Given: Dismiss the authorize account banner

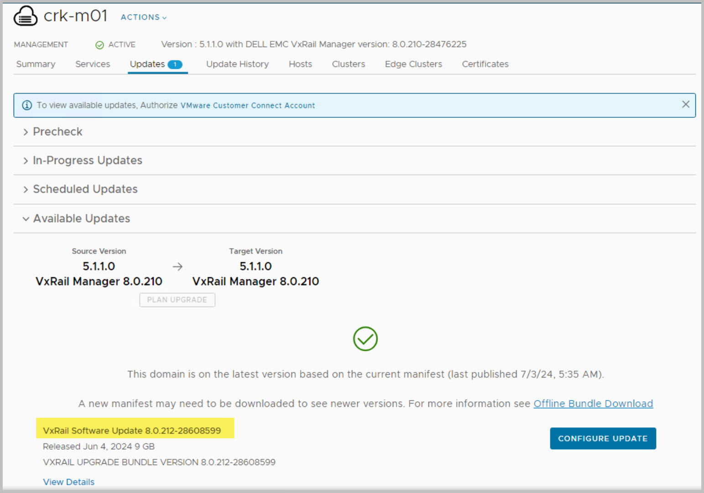Looking at the screenshot, I should [685, 104].
